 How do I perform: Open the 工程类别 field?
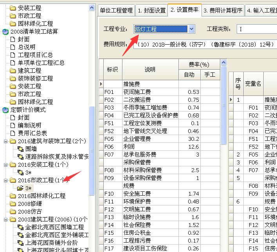pos(257,29)
